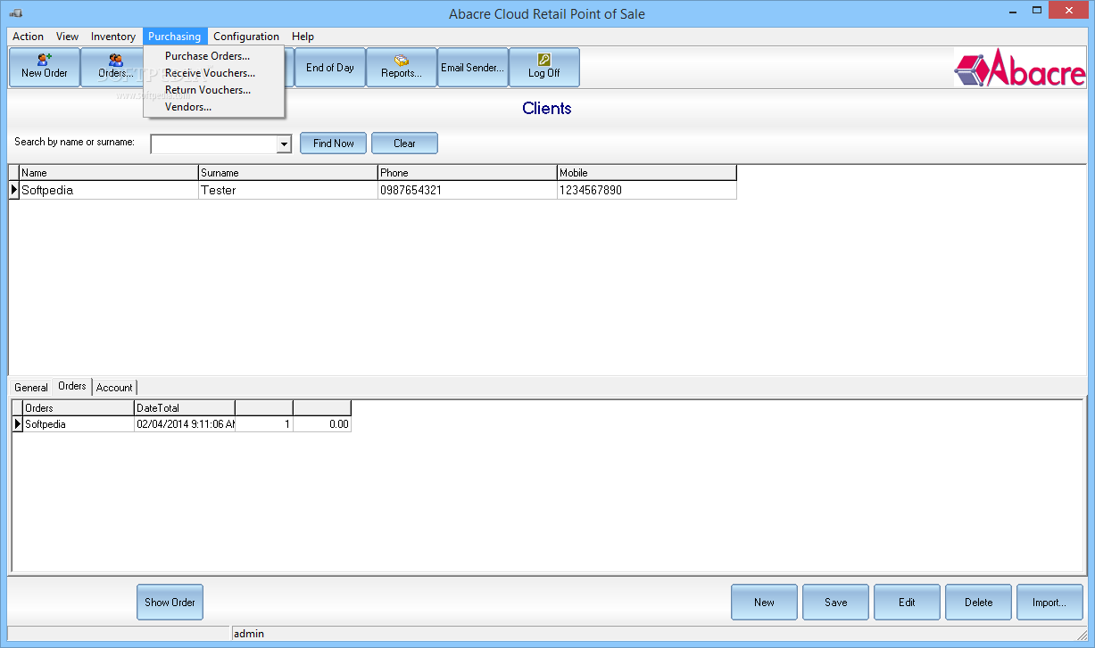The width and height of the screenshot is (1095, 648).
Task: Launch the Email Sender tool
Action: [473, 67]
